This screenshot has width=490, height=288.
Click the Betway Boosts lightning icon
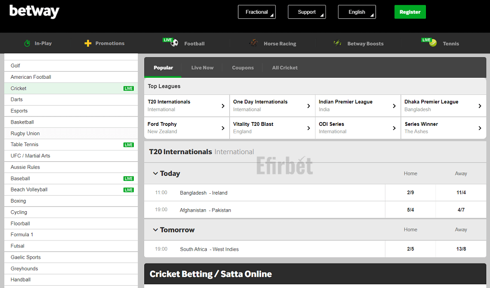click(x=337, y=43)
